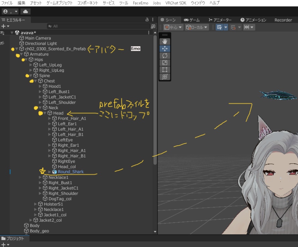Click the + button to create a GameObject
The image size is (298, 247).
tap(3, 26)
